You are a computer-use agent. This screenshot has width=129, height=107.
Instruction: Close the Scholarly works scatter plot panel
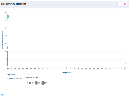125,4
